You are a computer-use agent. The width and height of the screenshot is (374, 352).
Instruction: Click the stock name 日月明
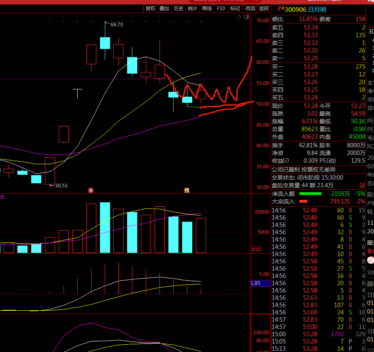click(x=317, y=10)
